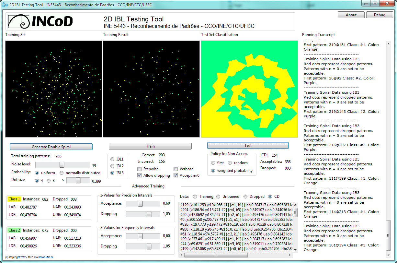The height and width of the screenshot is (263, 397).
Task: Select the IBL1 algorithm radio button
Action: coord(112,160)
